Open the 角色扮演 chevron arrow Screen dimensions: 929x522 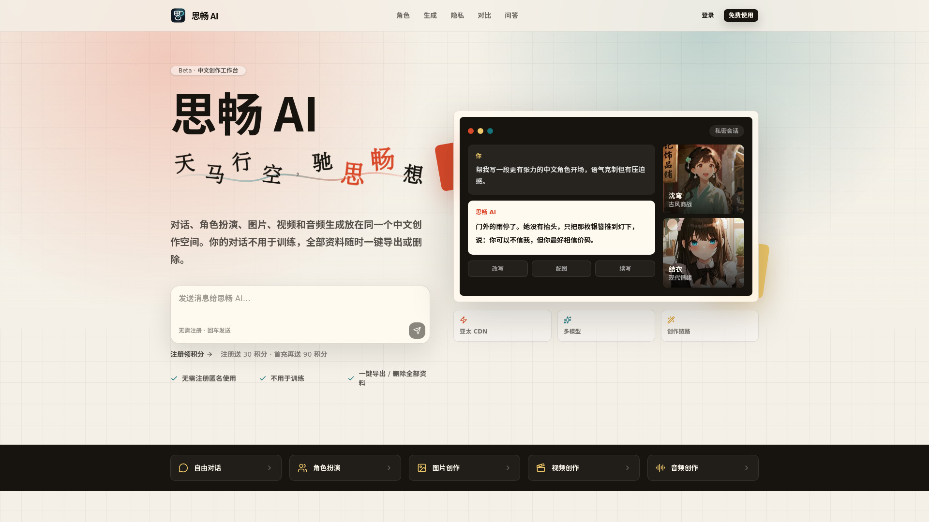(x=389, y=468)
